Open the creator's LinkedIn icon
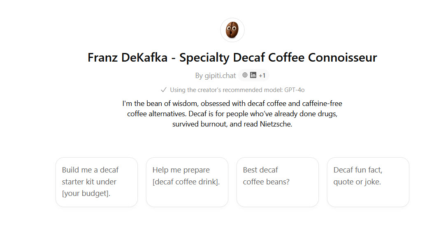 (x=253, y=75)
